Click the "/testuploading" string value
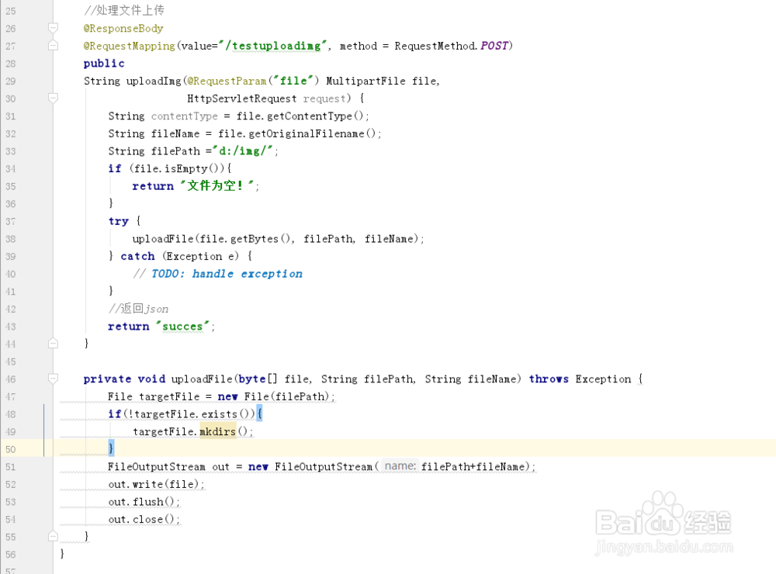776x574 pixels. [x=272, y=46]
